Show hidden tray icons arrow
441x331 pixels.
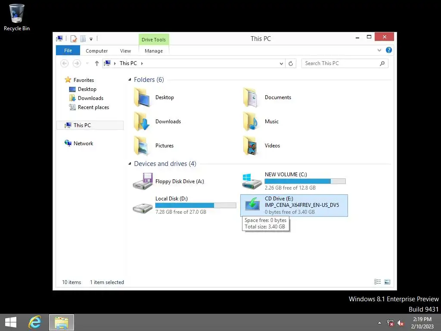[x=379, y=323]
